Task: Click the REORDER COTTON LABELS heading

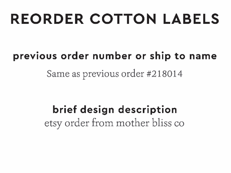Action: (x=115, y=19)
